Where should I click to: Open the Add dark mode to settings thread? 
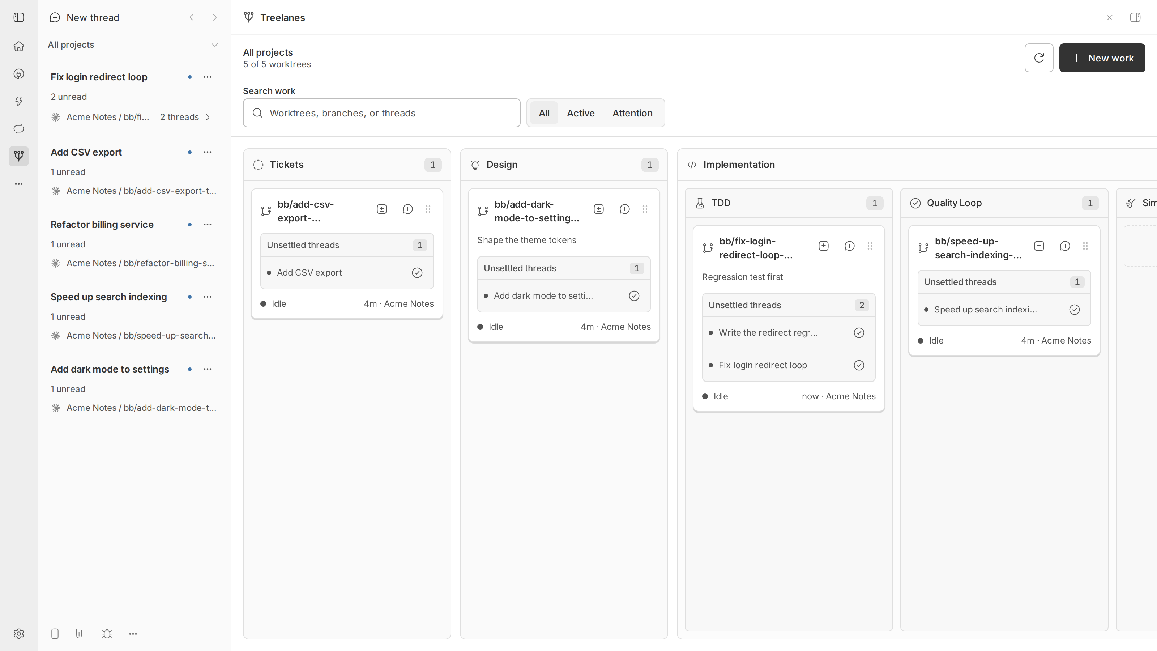[x=110, y=369]
